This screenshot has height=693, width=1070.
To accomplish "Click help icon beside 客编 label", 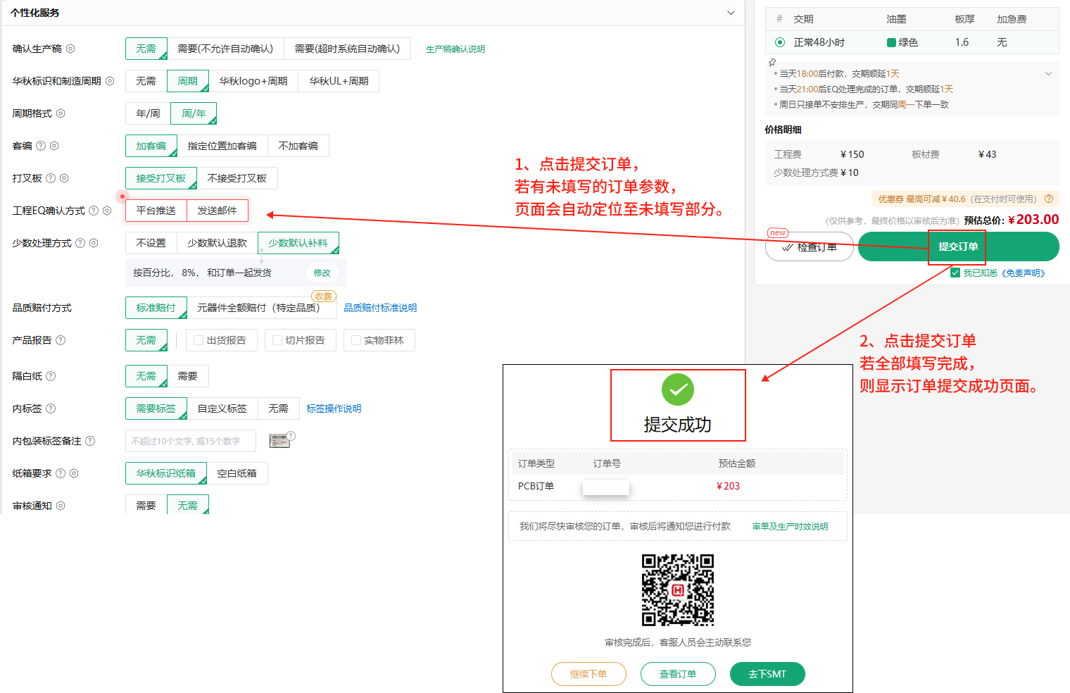I will coord(41,146).
